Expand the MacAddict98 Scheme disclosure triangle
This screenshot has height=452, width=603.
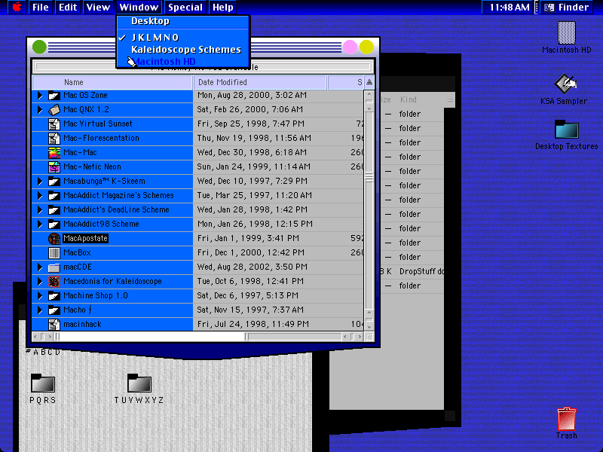[40, 224]
